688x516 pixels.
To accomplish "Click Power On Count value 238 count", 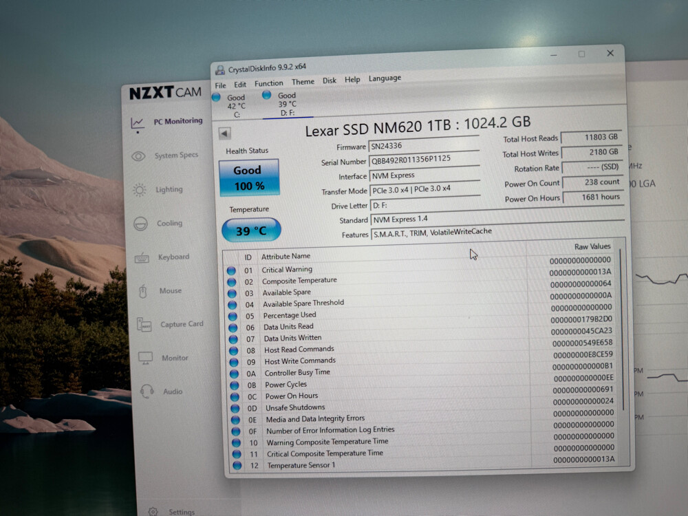I will (x=593, y=182).
